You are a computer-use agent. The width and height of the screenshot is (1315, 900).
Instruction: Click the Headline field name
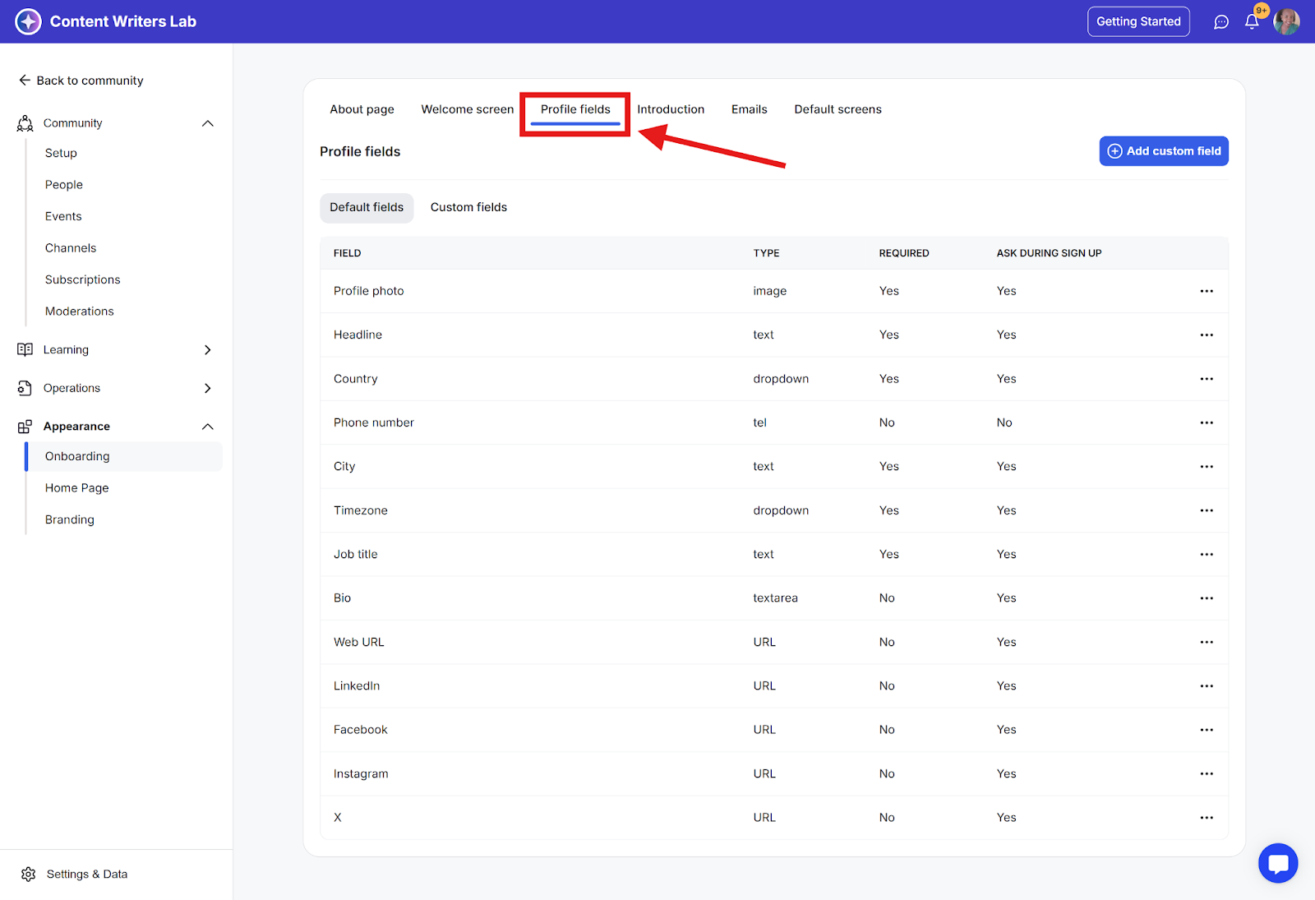click(x=358, y=335)
